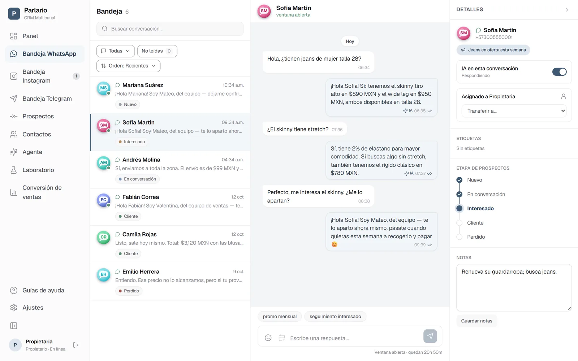Open the Panel menu item
Screen dimensions: 578x361
45,36
